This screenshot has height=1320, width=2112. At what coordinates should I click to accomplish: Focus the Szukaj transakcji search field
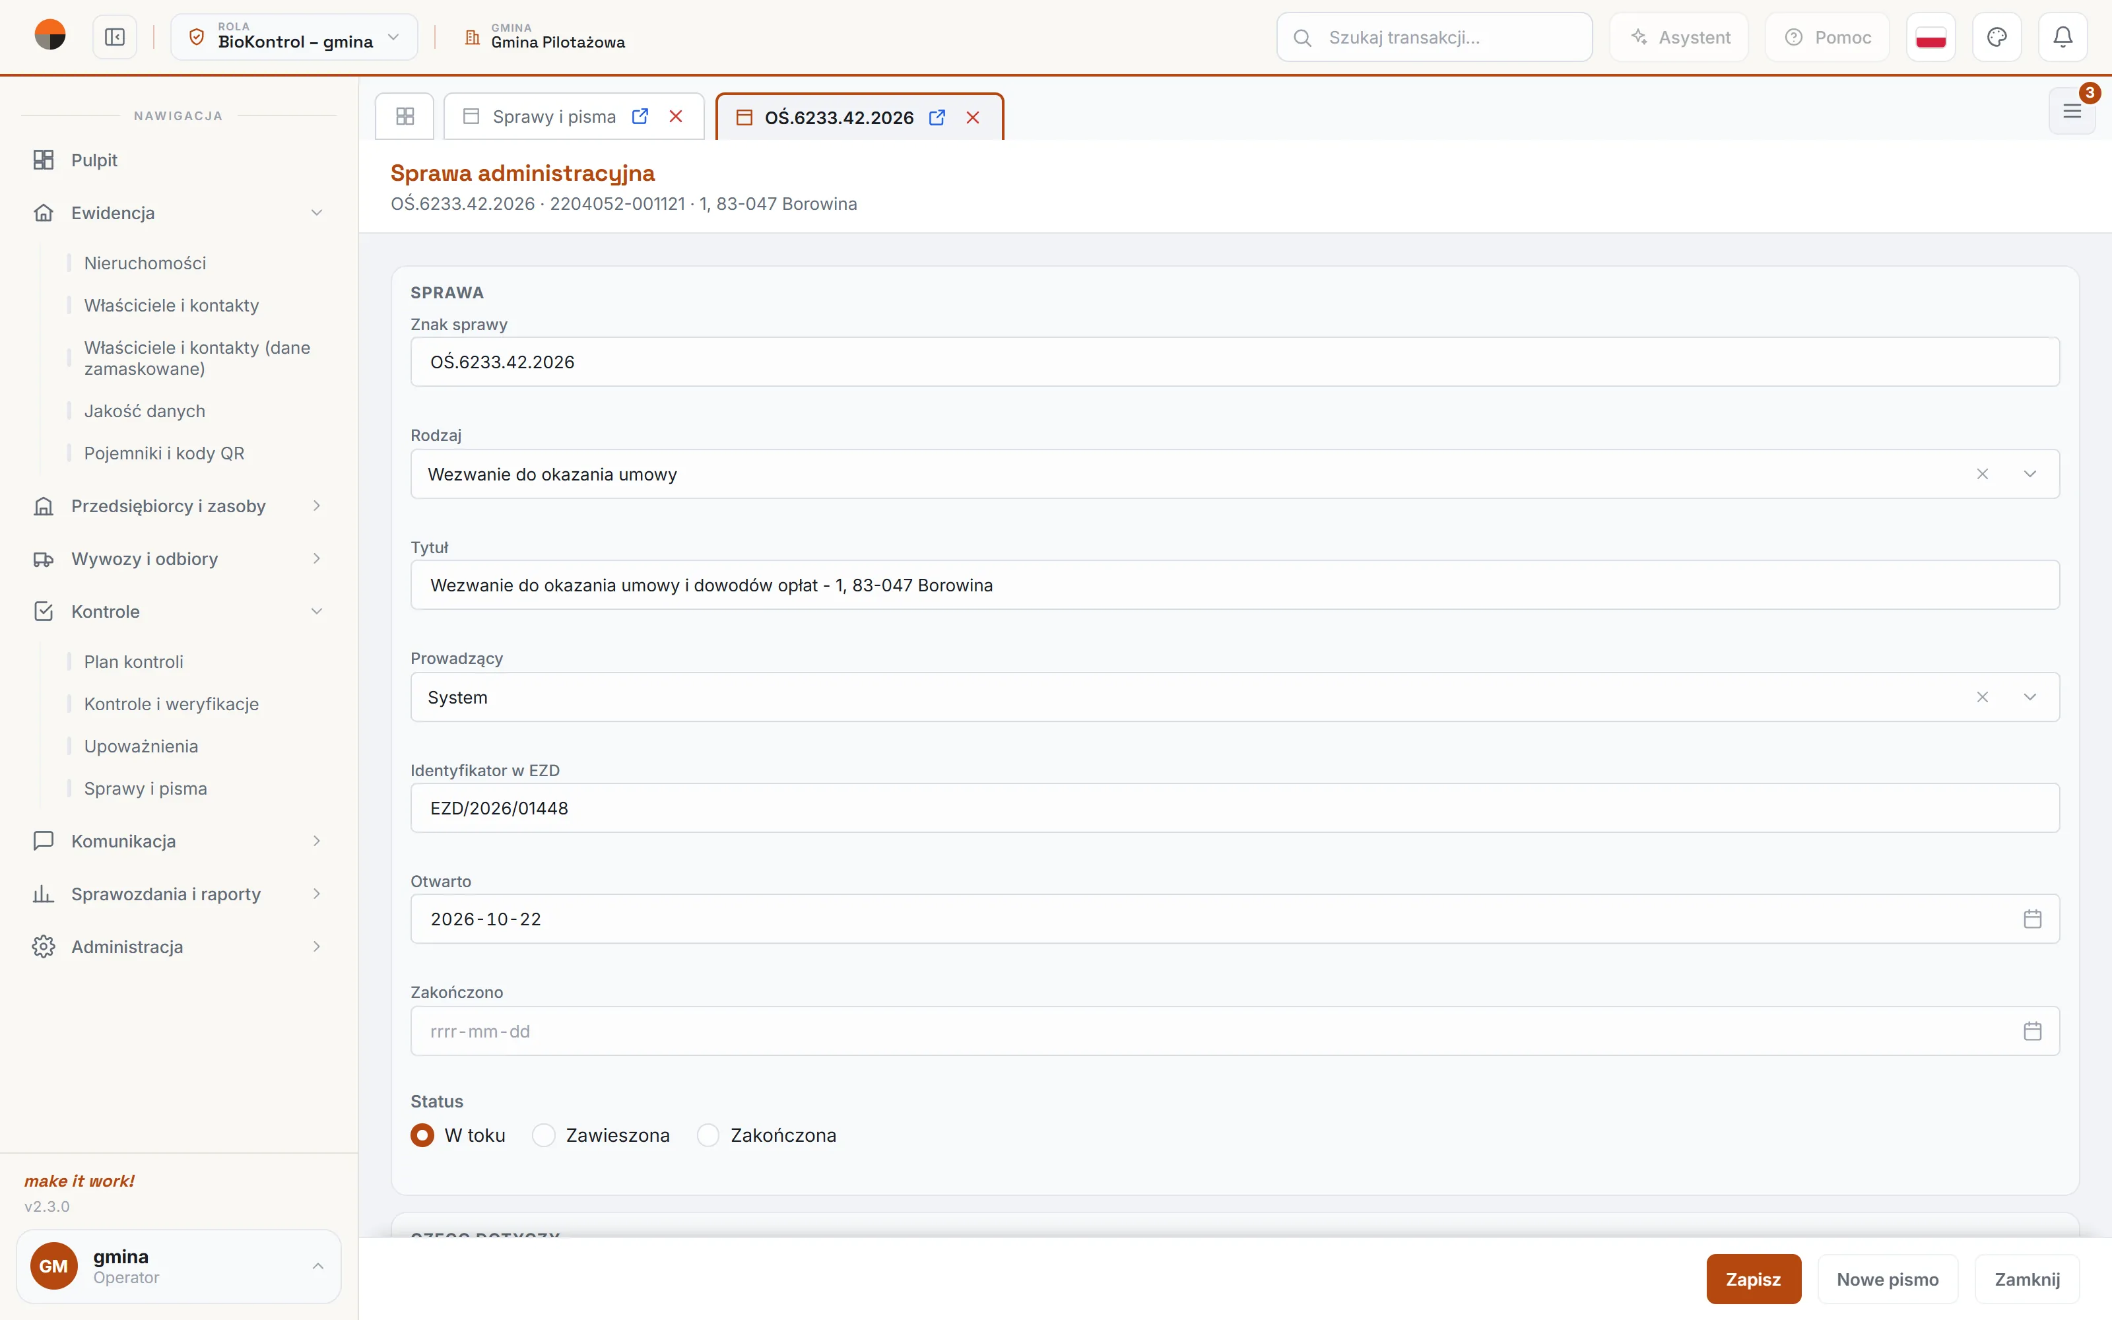[1434, 37]
